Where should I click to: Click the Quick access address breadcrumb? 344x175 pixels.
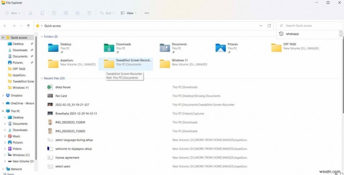(x=52, y=26)
